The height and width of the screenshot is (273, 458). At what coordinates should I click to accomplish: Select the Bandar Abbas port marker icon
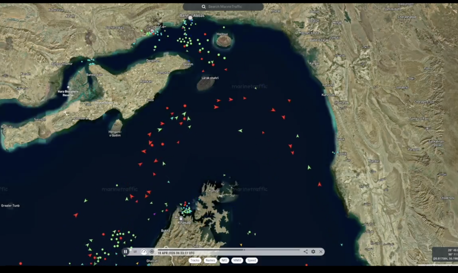pyautogui.click(x=190, y=18)
